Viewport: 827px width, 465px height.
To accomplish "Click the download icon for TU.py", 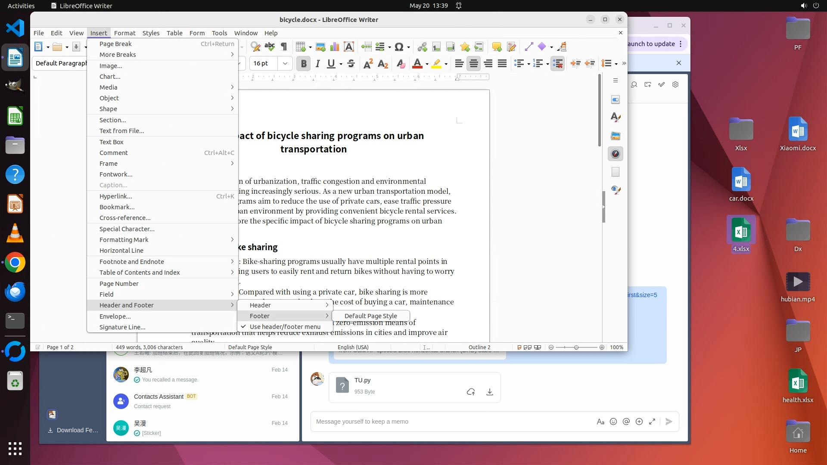I will (490, 392).
